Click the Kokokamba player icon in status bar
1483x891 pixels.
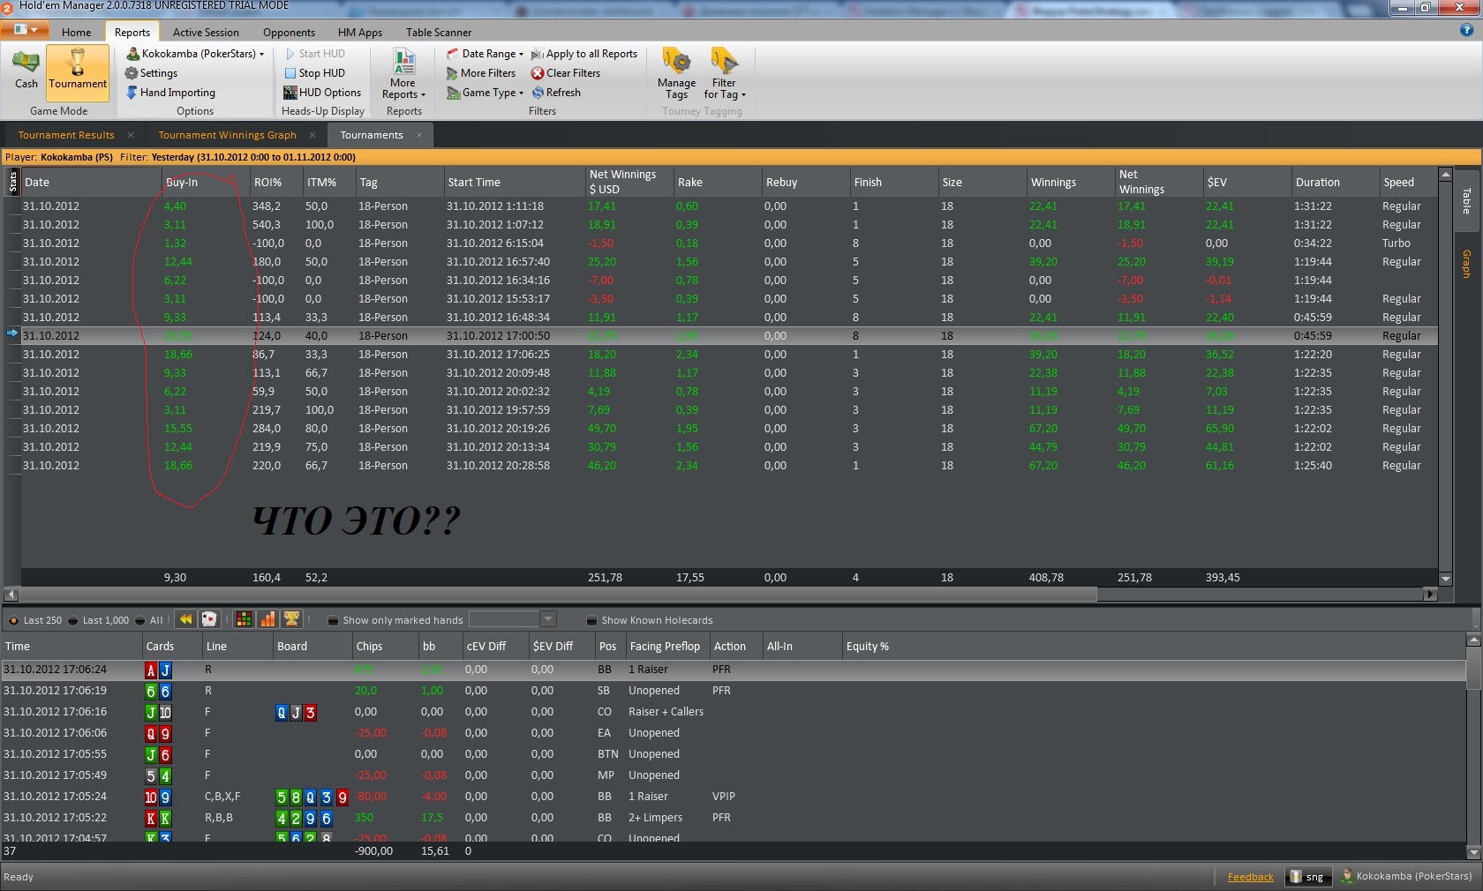click(x=1347, y=876)
